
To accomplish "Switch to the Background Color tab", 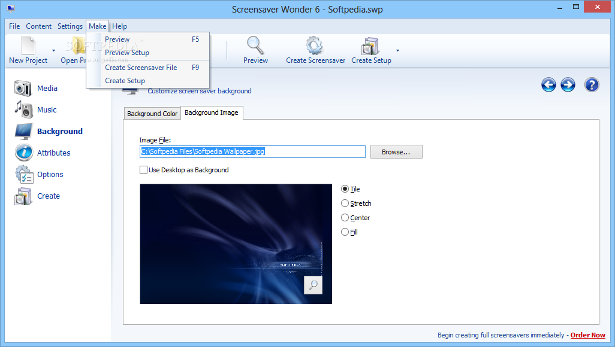I will click(152, 114).
